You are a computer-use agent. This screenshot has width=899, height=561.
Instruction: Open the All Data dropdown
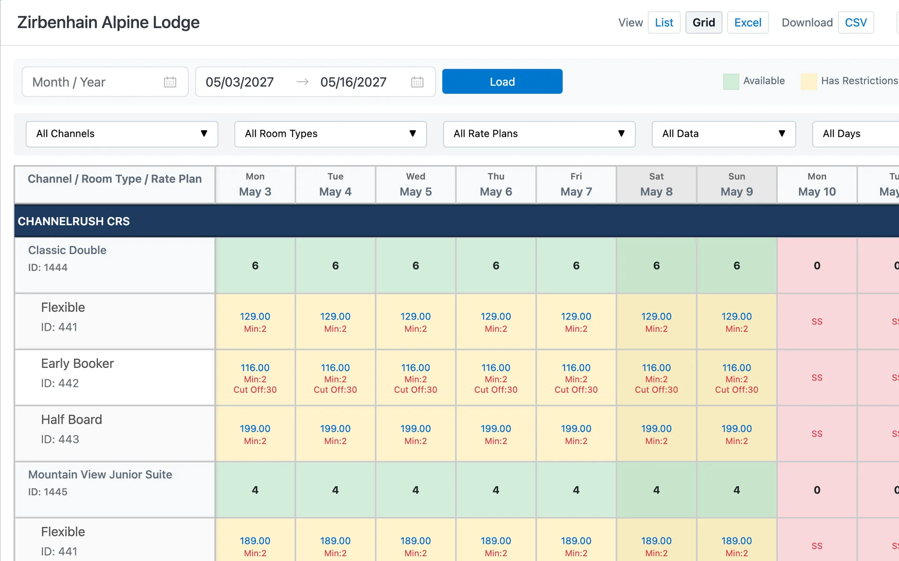click(x=724, y=134)
